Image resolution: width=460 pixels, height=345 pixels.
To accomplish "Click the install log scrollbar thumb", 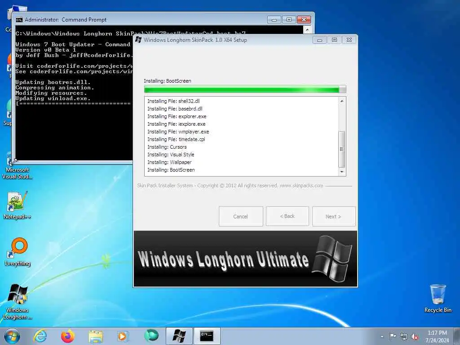I will 342,149.
